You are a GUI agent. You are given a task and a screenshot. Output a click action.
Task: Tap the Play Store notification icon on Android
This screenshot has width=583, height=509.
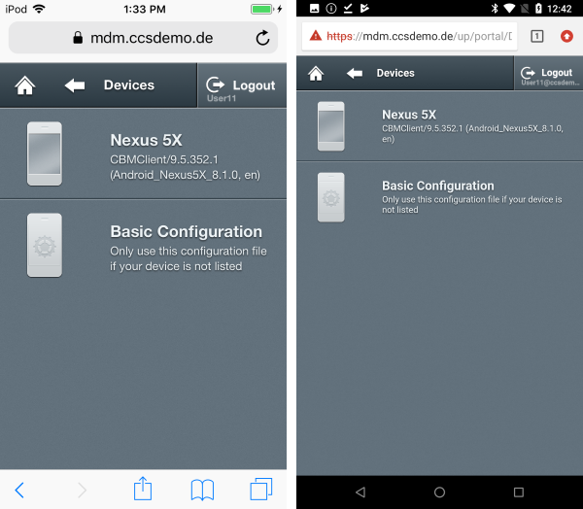click(364, 8)
